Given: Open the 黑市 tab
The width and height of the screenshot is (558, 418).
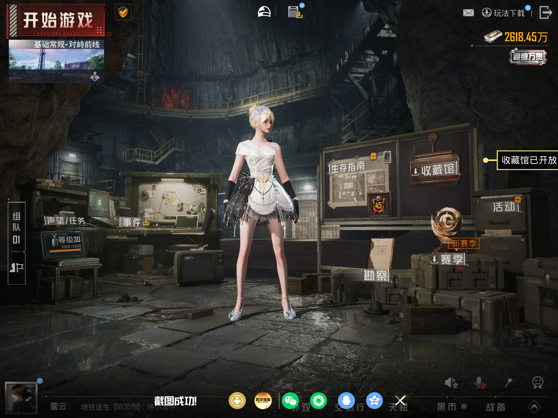Looking at the screenshot, I should pos(446,407).
